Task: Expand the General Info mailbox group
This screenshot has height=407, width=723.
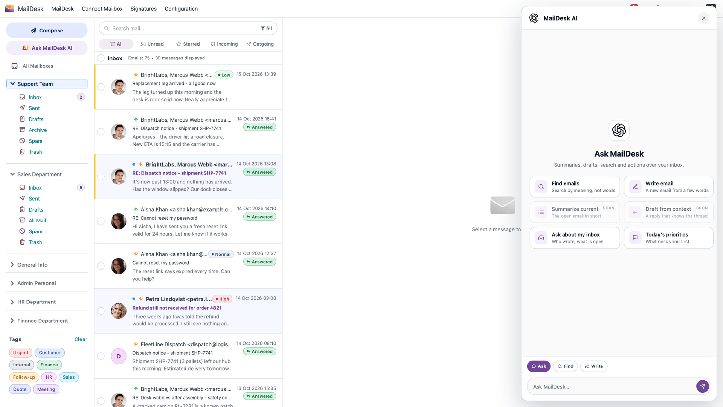Action: click(12, 265)
